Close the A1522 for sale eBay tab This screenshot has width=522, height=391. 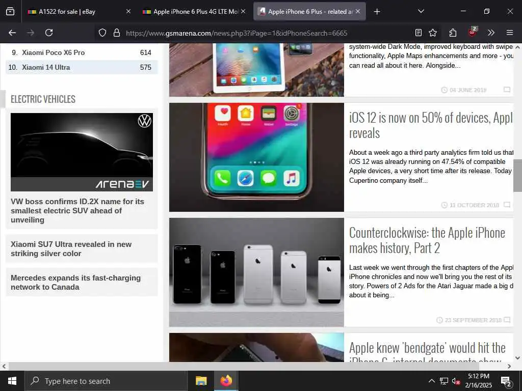point(128,12)
